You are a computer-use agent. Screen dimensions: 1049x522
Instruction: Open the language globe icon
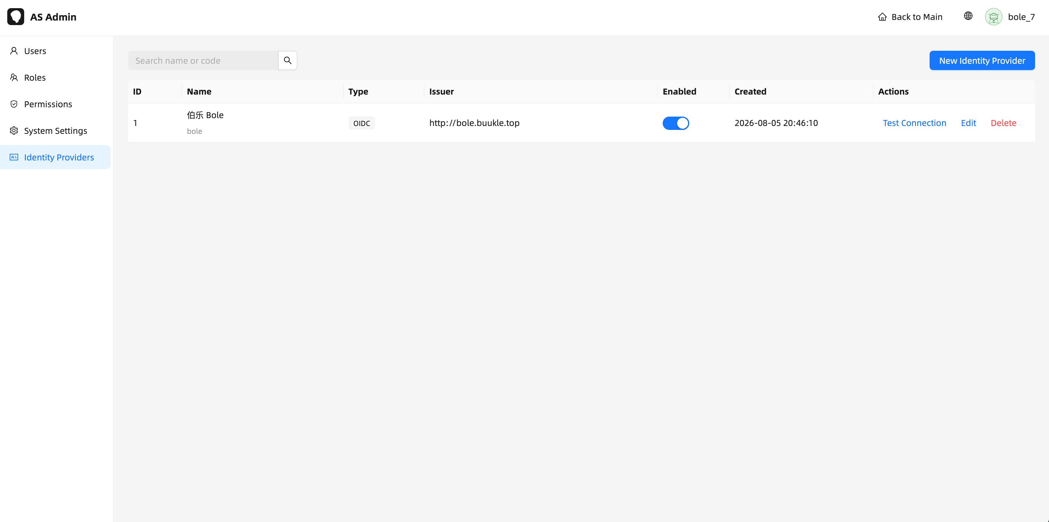click(x=968, y=16)
